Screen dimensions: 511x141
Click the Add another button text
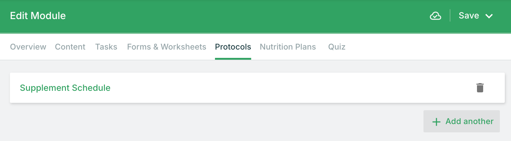(469, 121)
